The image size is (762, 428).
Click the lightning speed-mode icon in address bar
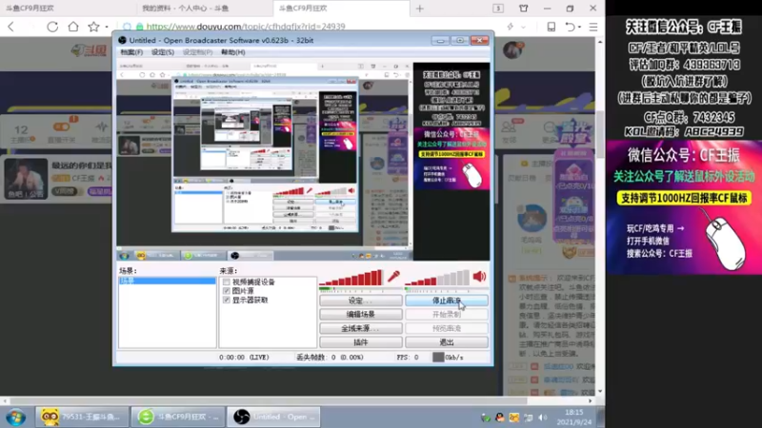tap(510, 27)
